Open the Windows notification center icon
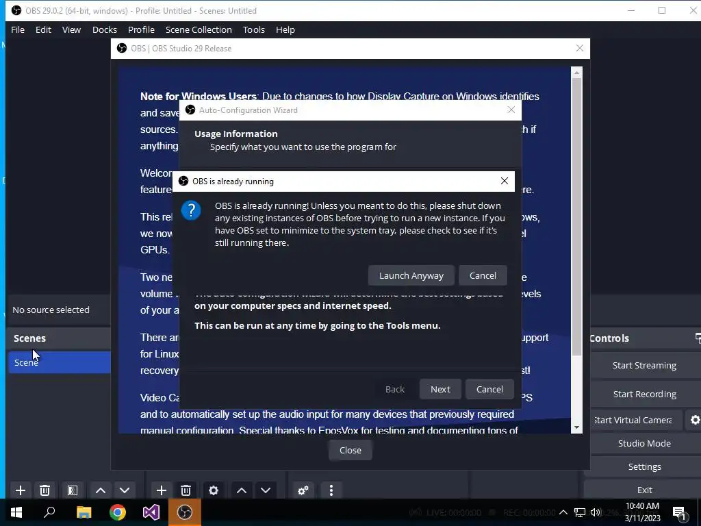The width and height of the screenshot is (701, 526). [x=679, y=513]
